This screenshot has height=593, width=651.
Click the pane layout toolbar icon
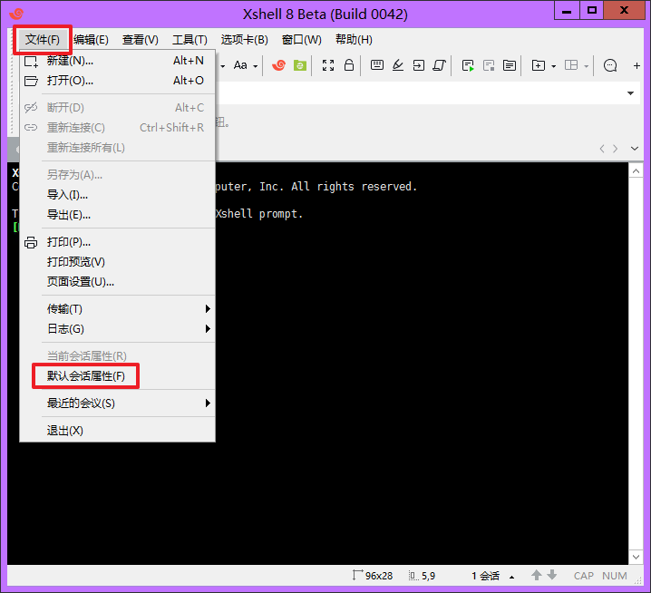[571, 65]
